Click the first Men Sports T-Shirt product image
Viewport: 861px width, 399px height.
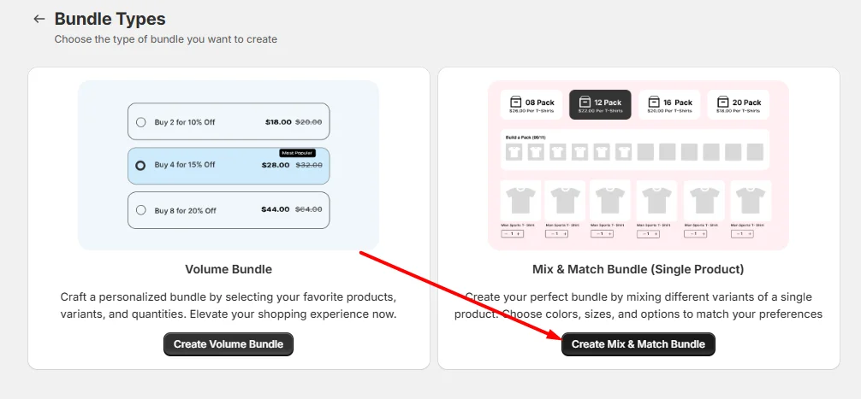[x=520, y=201]
